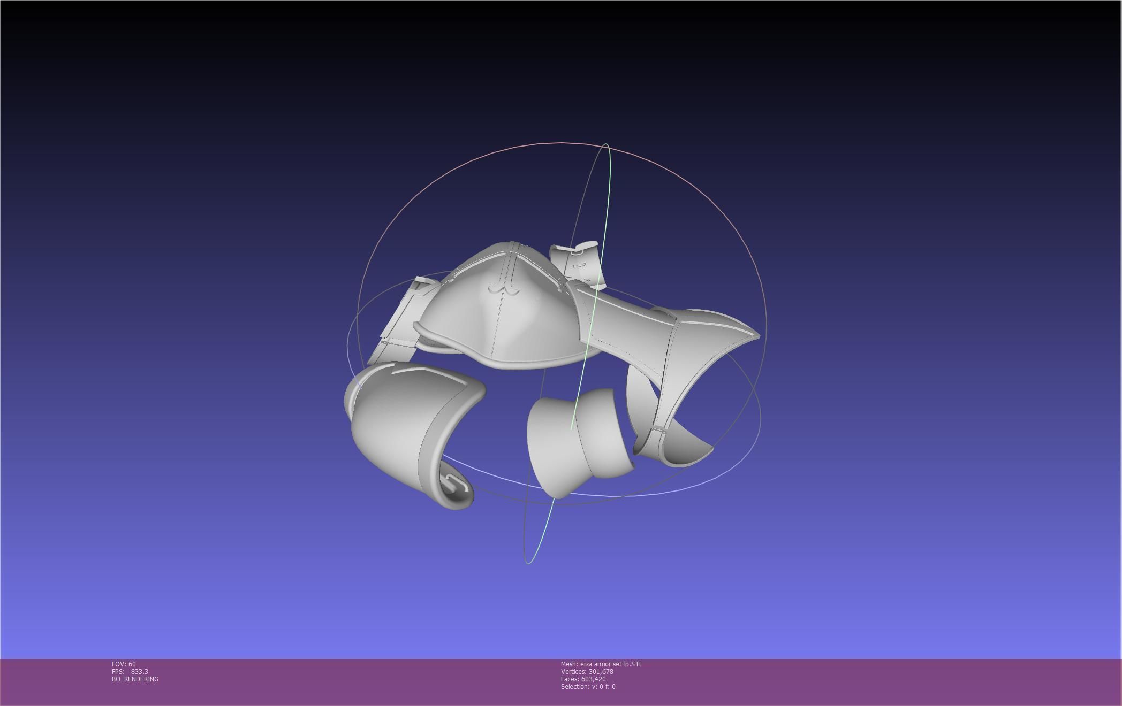Click the Faces count text
1122x706 pixels.
point(583,679)
